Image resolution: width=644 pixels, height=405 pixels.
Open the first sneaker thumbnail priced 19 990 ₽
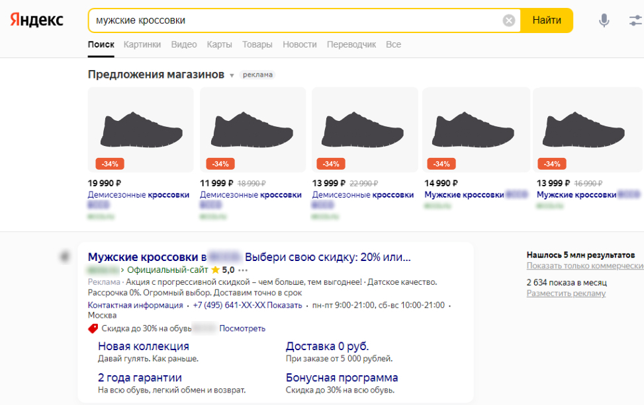140,130
